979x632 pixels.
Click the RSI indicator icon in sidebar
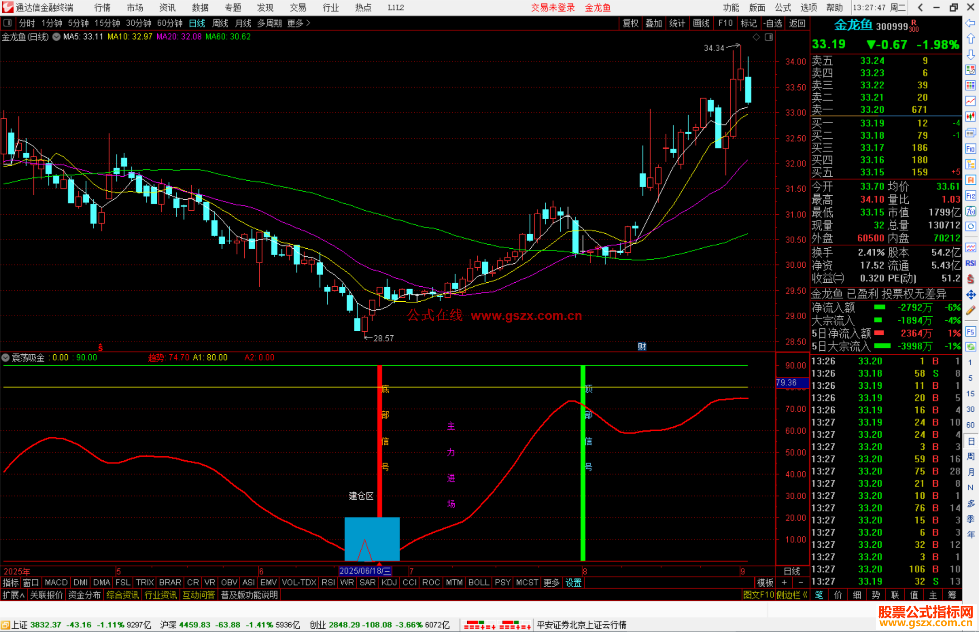point(970,263)
